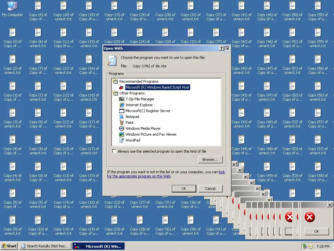
Task: Open the Start menu
Action: (x=9, y=246)
